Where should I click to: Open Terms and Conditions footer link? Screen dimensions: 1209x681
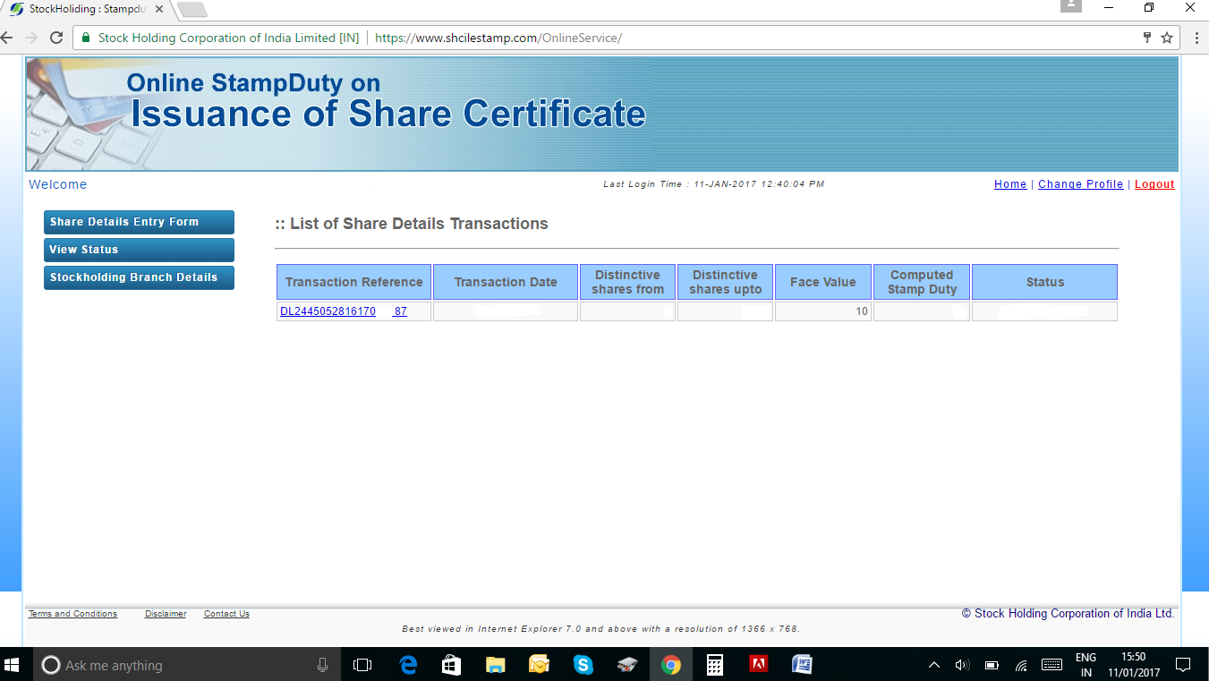click(x=72, y=614)
